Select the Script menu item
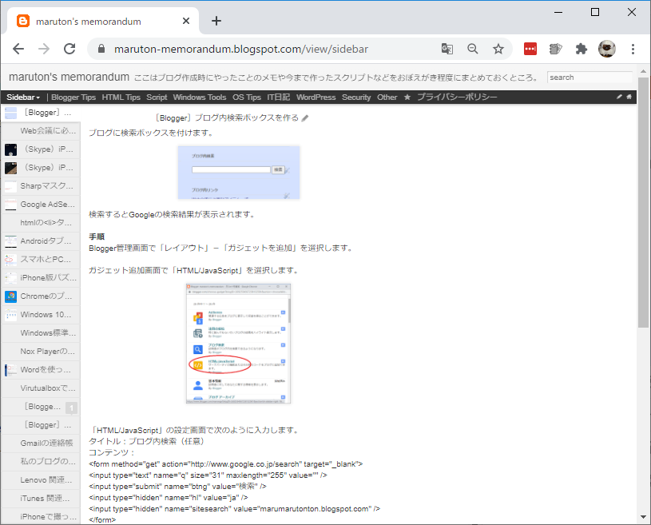The image size is (651, 525). [157, 97]
